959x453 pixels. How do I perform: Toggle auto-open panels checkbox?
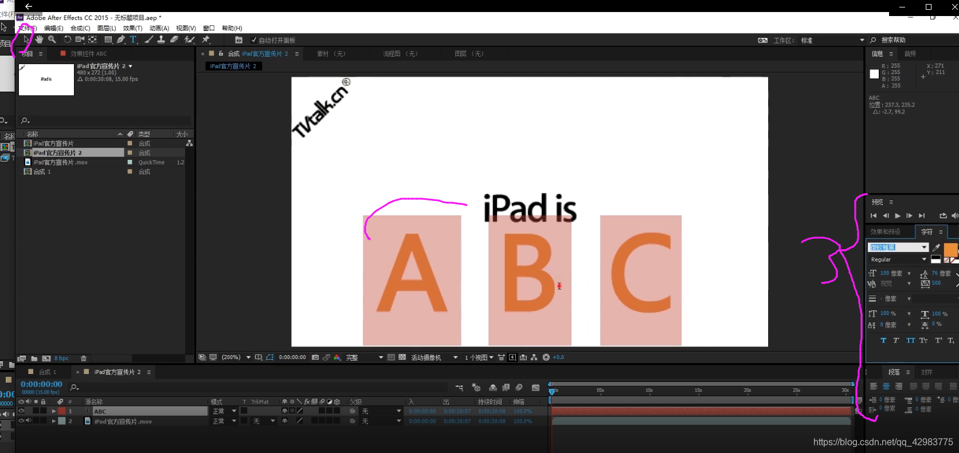pyautogui.click(x=254, y=40)
